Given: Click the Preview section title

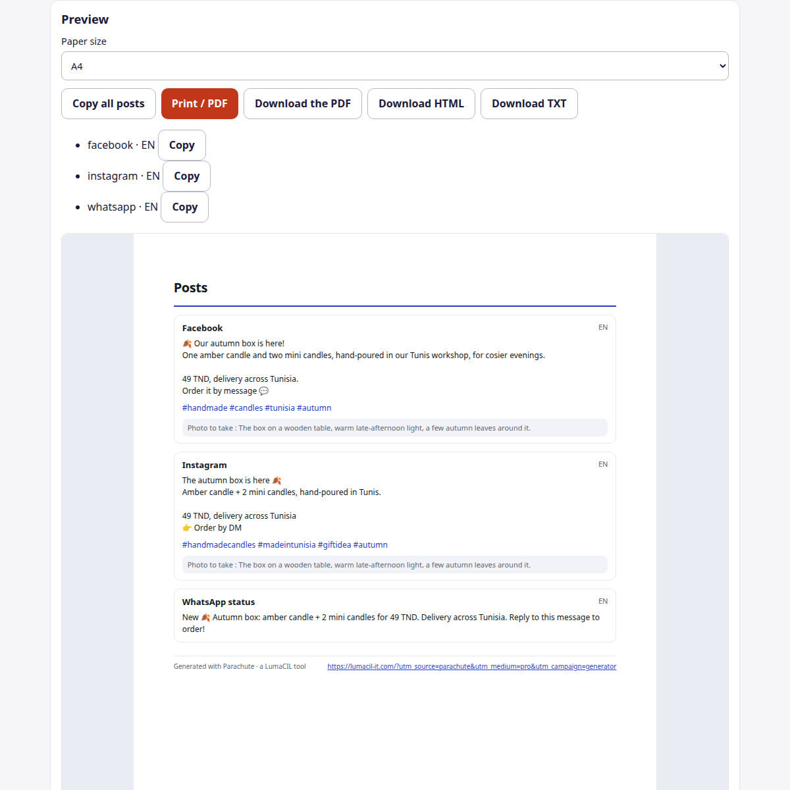Looking at the screenshot, I should [x=85, y=19].
